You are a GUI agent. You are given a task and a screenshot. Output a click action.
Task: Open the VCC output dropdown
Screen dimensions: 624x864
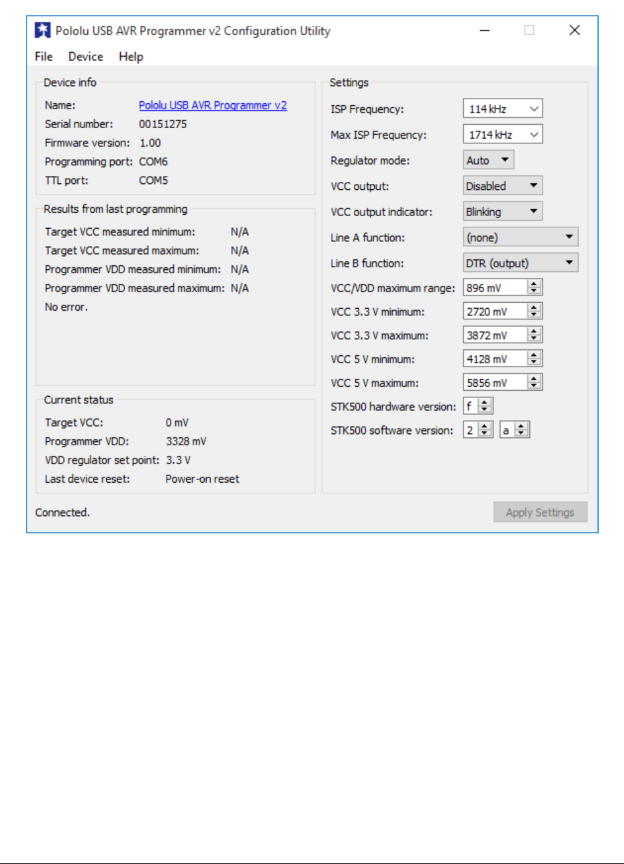[x=503, y=186]
